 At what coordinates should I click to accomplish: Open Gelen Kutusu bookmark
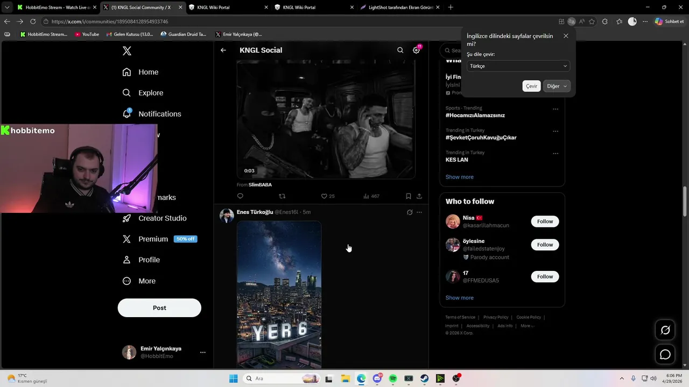tap(130, 34)
